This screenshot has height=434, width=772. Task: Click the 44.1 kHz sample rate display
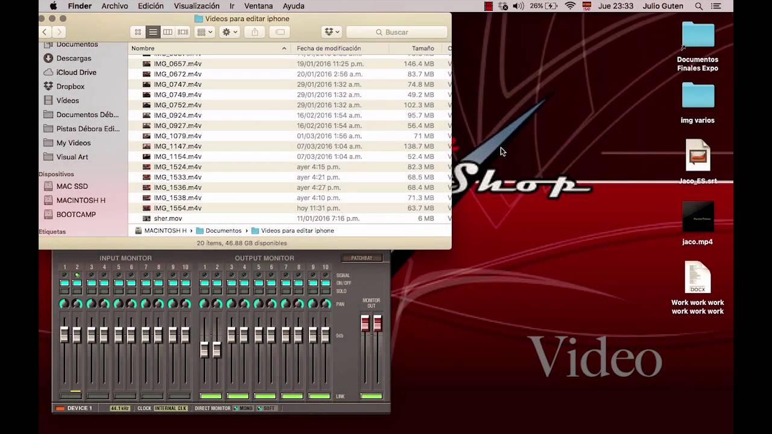[120, 409]
